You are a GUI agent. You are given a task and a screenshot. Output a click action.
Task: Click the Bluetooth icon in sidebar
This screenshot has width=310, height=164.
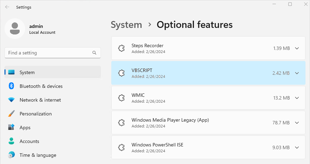click(x=11, y=86)
